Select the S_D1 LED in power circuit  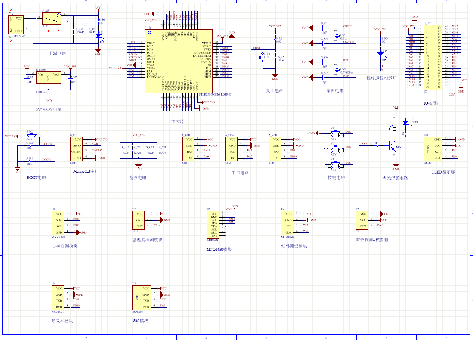[x=99, y=36]
